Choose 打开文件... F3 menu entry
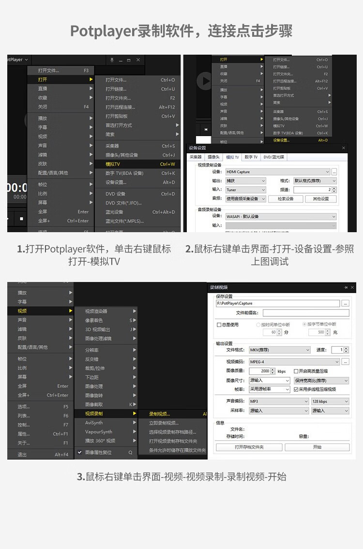The image size is (363, 549). [61, 71]
